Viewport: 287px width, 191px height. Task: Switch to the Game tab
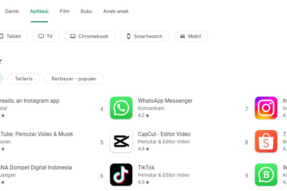11,11
